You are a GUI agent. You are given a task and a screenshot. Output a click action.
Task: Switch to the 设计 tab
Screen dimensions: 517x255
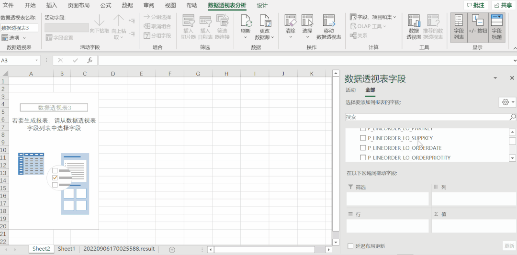click(x=262, y=5)
